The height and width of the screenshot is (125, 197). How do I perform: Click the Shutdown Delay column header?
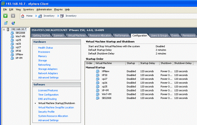point(183,63)
